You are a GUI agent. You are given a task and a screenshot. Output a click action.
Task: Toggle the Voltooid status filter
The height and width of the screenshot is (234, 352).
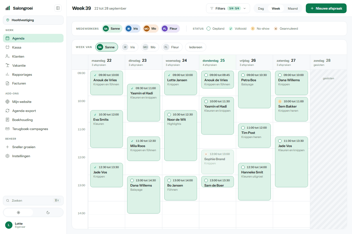click(x=238, y=29)
